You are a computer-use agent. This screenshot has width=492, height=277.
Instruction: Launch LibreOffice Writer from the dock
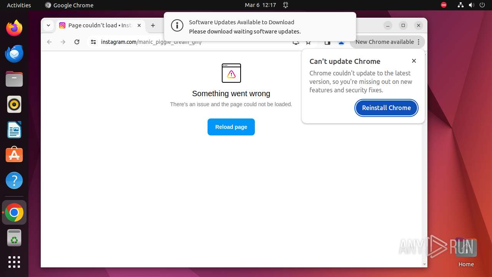14,130
